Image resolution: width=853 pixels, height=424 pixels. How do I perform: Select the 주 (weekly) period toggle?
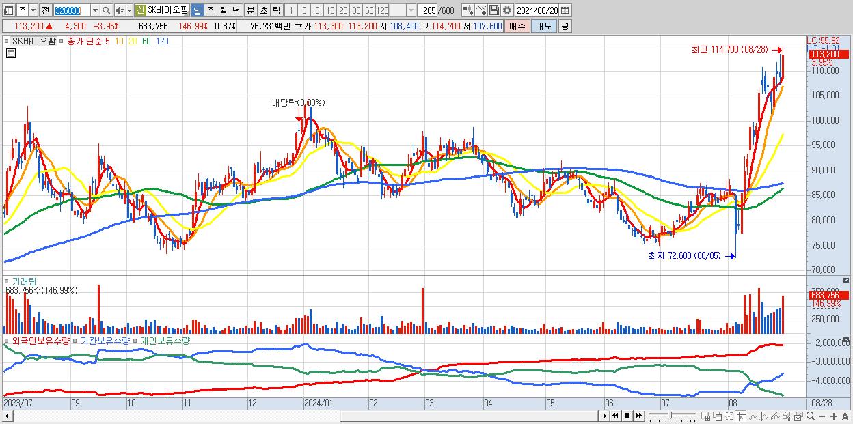pyautogui.click(x=211, y=10)
